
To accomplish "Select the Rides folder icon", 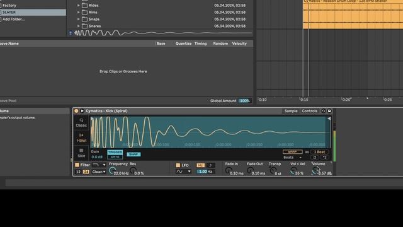I will (84, 5).
